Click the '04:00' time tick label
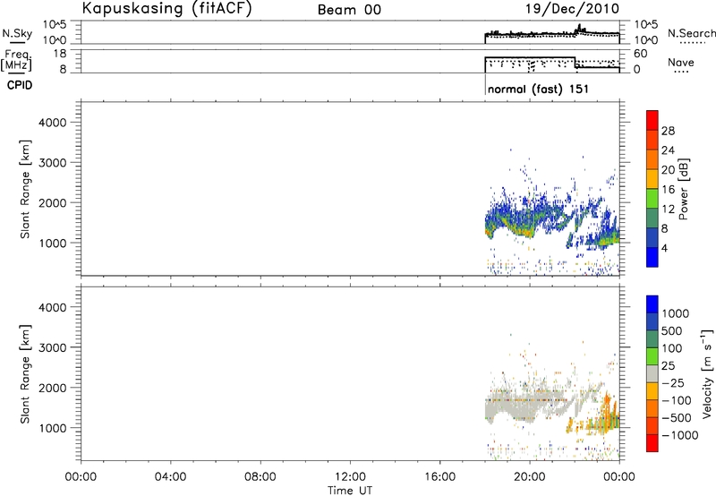716x496 pixels. click(170, 477)
